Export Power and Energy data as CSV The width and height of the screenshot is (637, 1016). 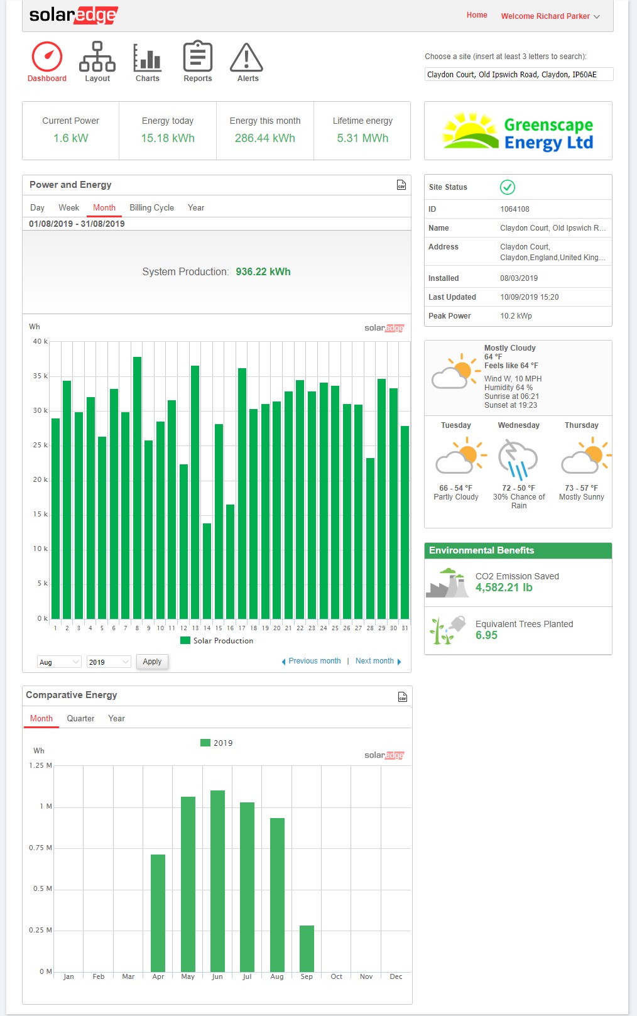pos(401,185)
